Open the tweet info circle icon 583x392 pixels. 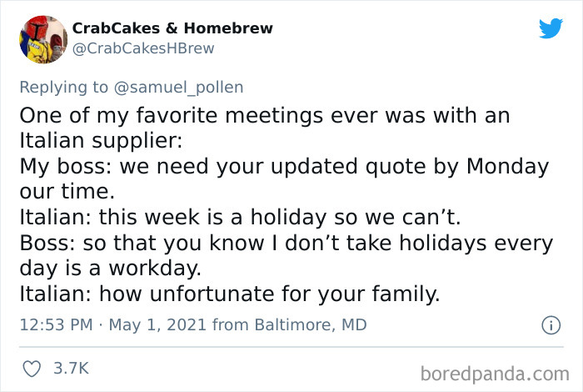(x=551, y=325)
